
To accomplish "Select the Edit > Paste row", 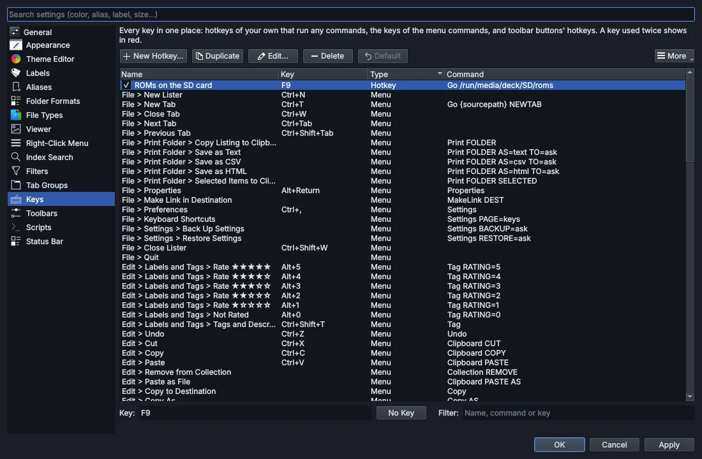I will (403, 363).
